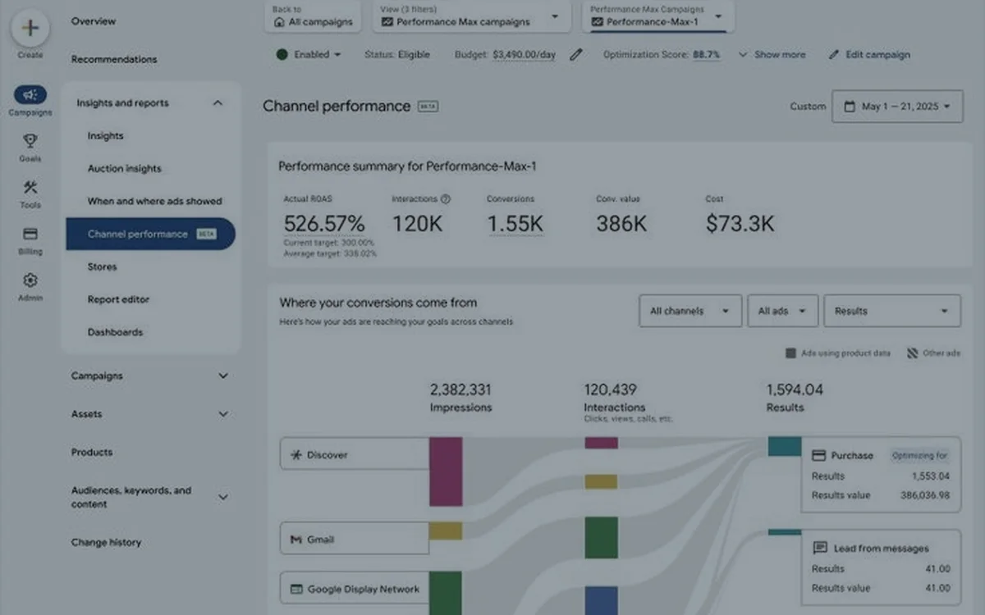Expand the Campaigns sidebar section
The height and width of the screenshot is (615, 985).
tap(223, 376)
